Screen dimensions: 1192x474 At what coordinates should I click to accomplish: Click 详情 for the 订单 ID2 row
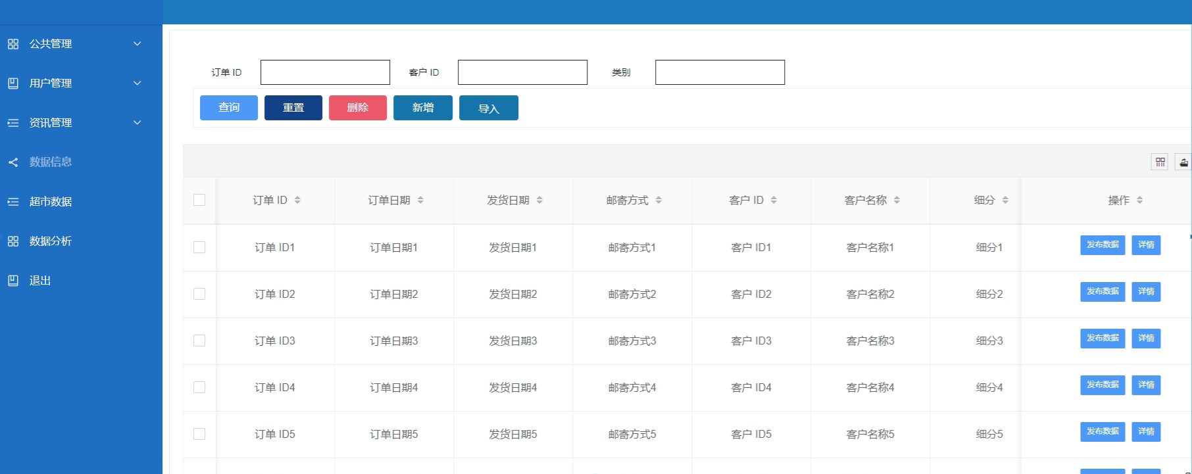tap(1146, 292)
